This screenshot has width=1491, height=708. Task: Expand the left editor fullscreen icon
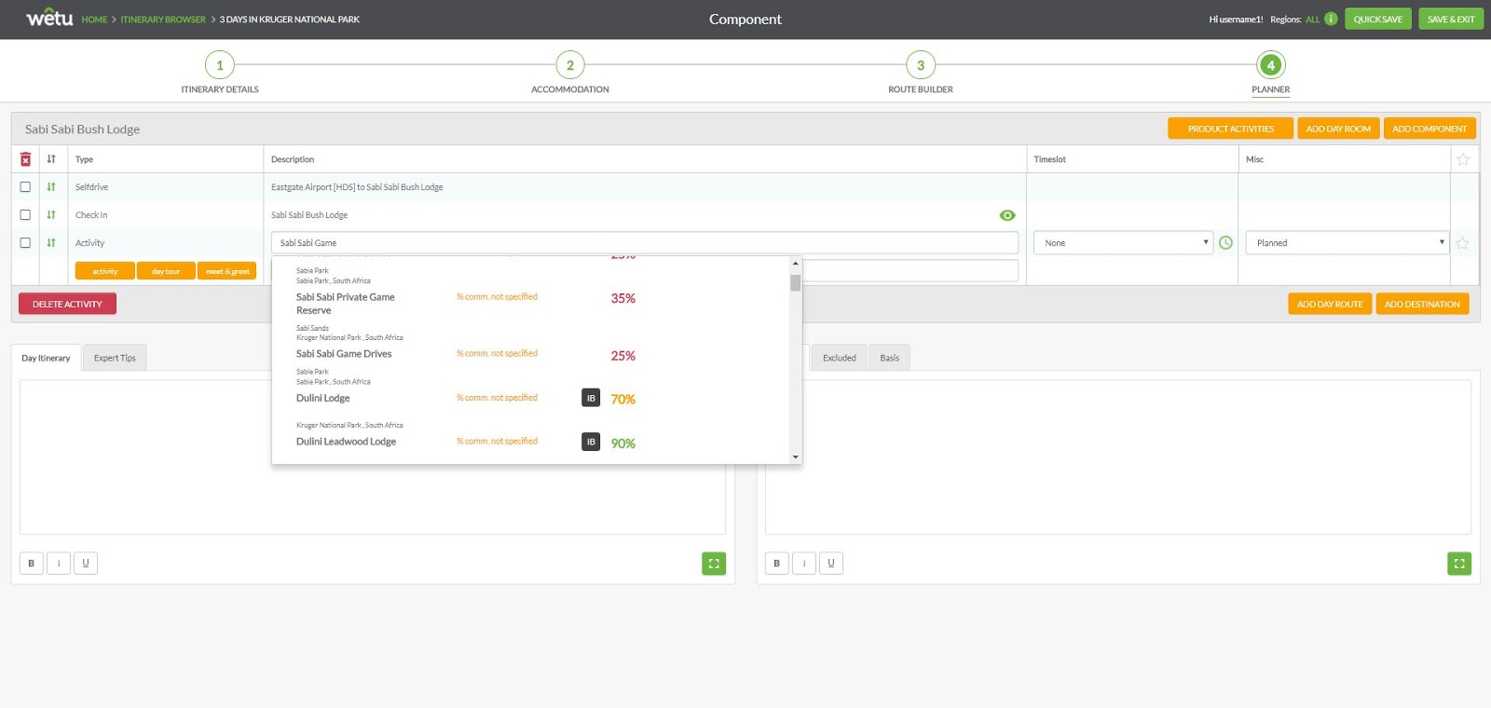714,564
